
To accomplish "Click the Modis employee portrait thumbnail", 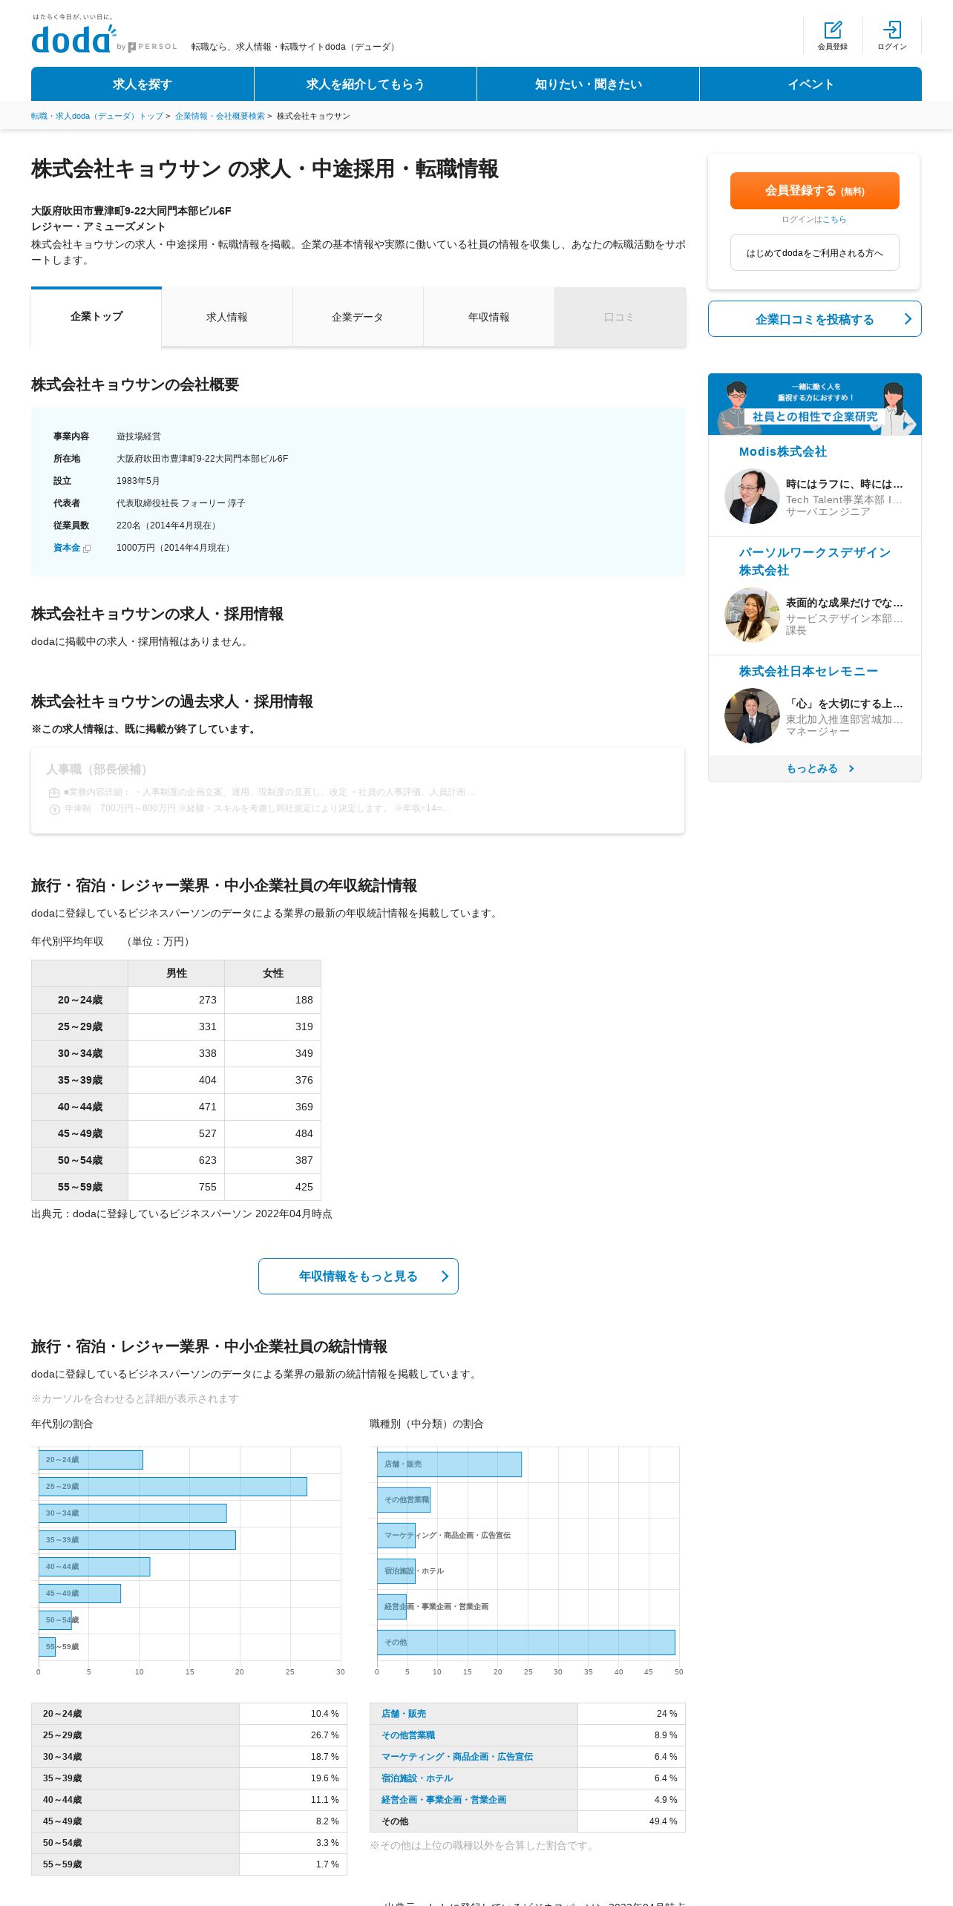I will 752,497.
